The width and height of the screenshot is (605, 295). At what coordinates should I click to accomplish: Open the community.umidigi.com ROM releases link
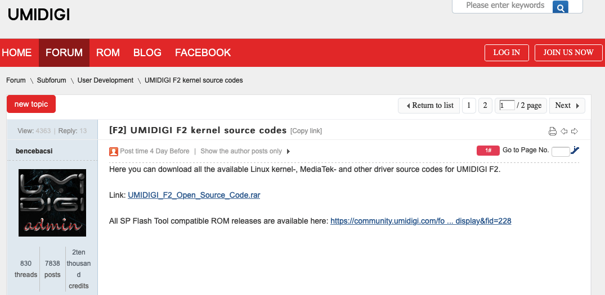tap(421, 221)
